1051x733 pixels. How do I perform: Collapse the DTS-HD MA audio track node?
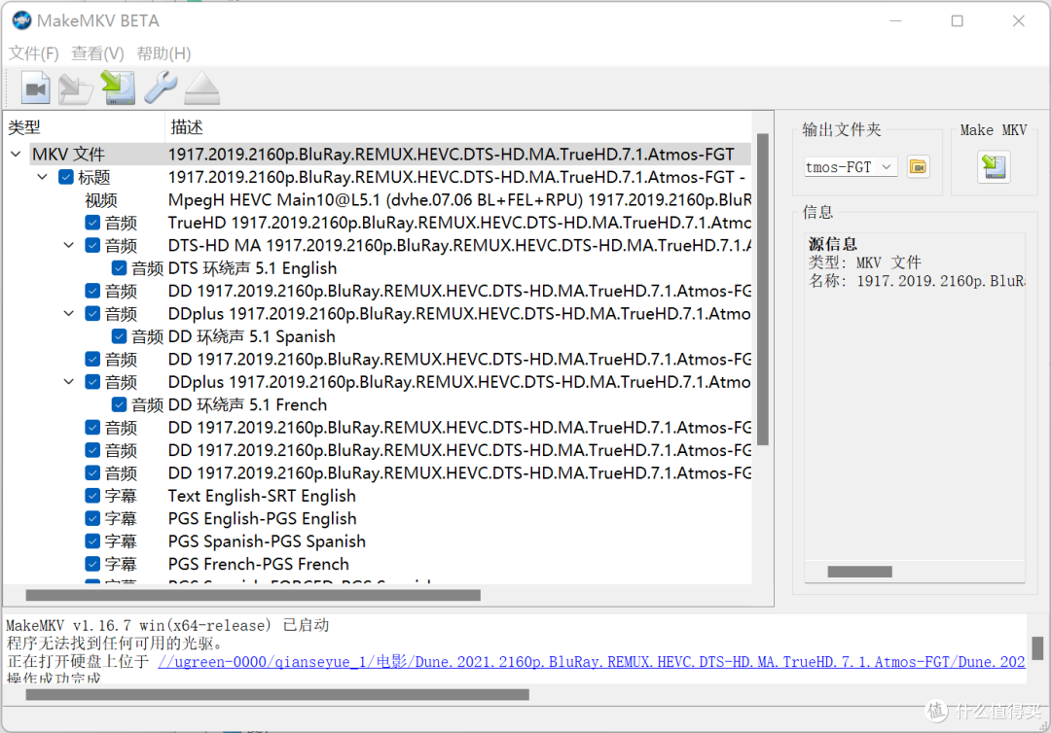68,246
